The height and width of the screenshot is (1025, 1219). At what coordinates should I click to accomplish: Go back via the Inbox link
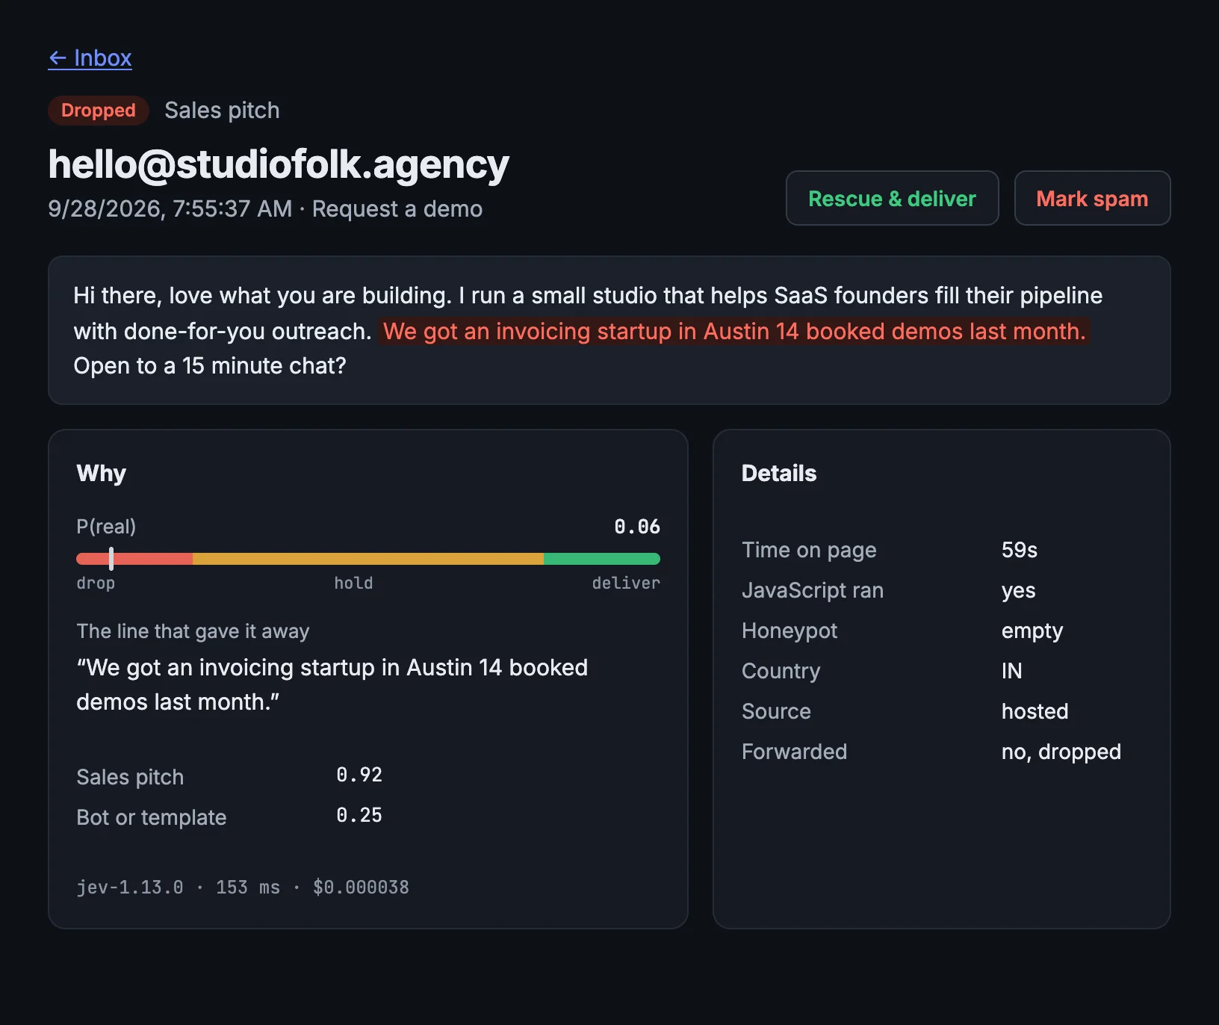tap(90, 58)
